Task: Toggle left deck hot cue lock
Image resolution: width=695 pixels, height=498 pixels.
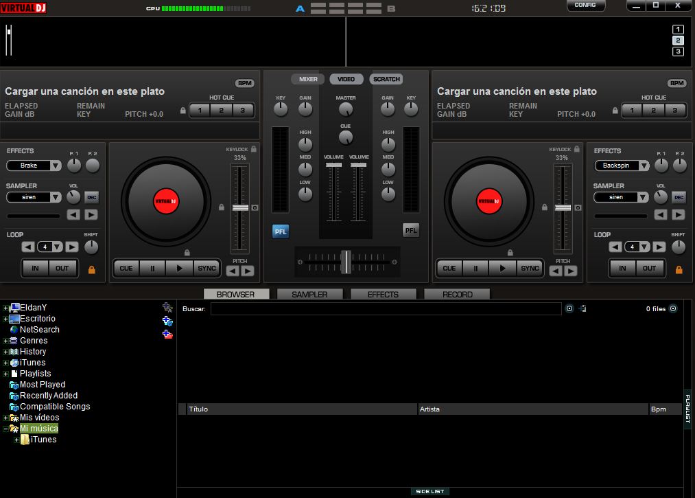Action: pos(183,111)
